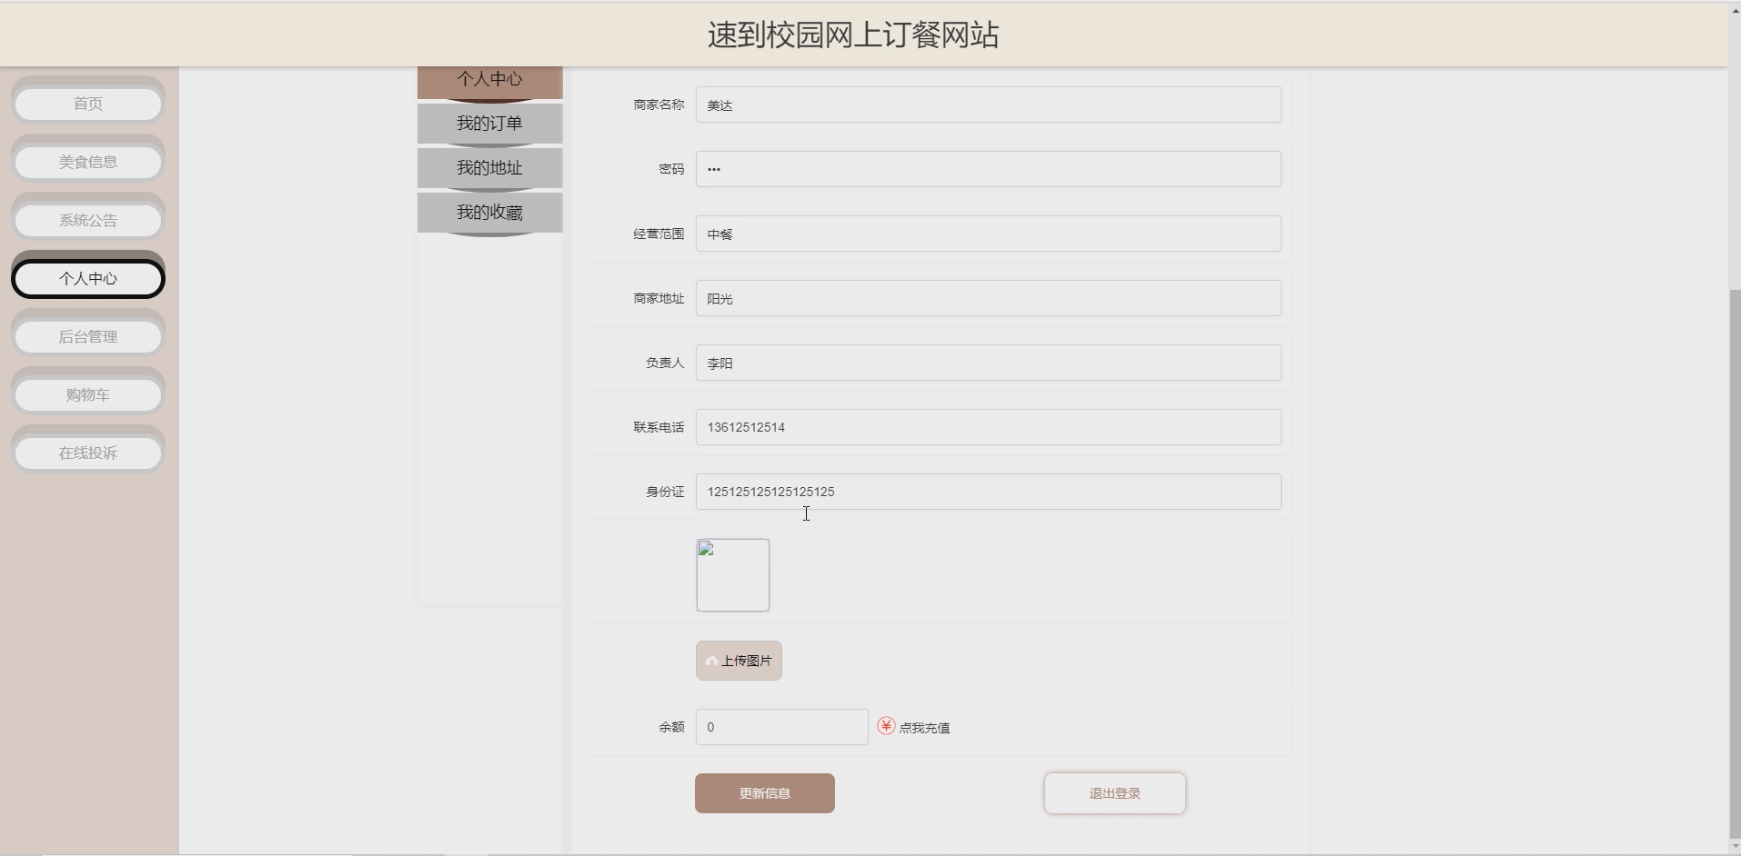
Task: Click the 密码 input field
Action: pyautogui.click(x=989, y=169)
